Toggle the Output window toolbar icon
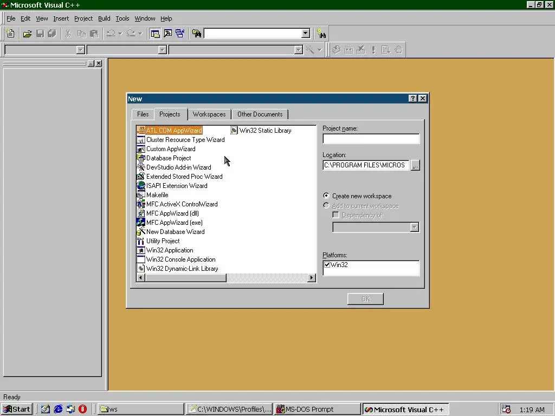The width and height of the screenshot is (555, 416). pos(168,34)
